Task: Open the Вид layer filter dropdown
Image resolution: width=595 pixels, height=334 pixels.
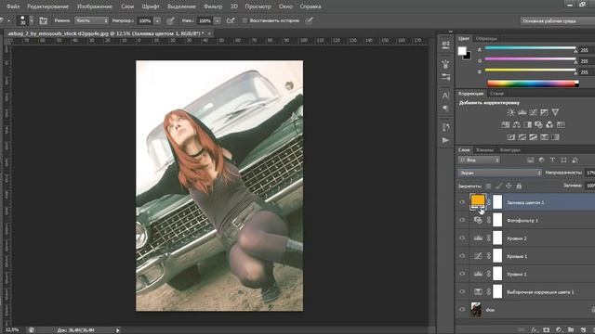Action: pos(480,161)
